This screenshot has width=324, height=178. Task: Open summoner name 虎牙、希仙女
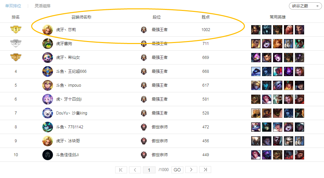click(x=68, y=58)
